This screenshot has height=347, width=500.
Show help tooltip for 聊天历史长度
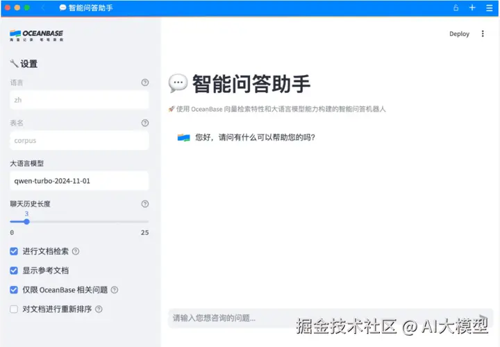[x=144, y=203]
